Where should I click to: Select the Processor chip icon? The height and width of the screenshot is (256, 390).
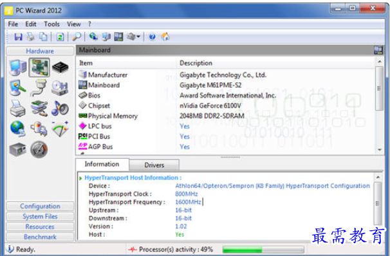60,68
